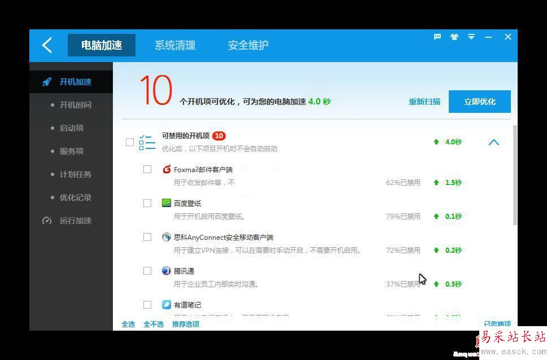
Task: Click the 62%已禁用 statistic
Action: [x=403, y=182]
